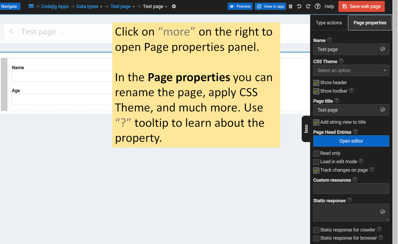
Task: Collapse panel with the less tab
Action: pos(306,129)
